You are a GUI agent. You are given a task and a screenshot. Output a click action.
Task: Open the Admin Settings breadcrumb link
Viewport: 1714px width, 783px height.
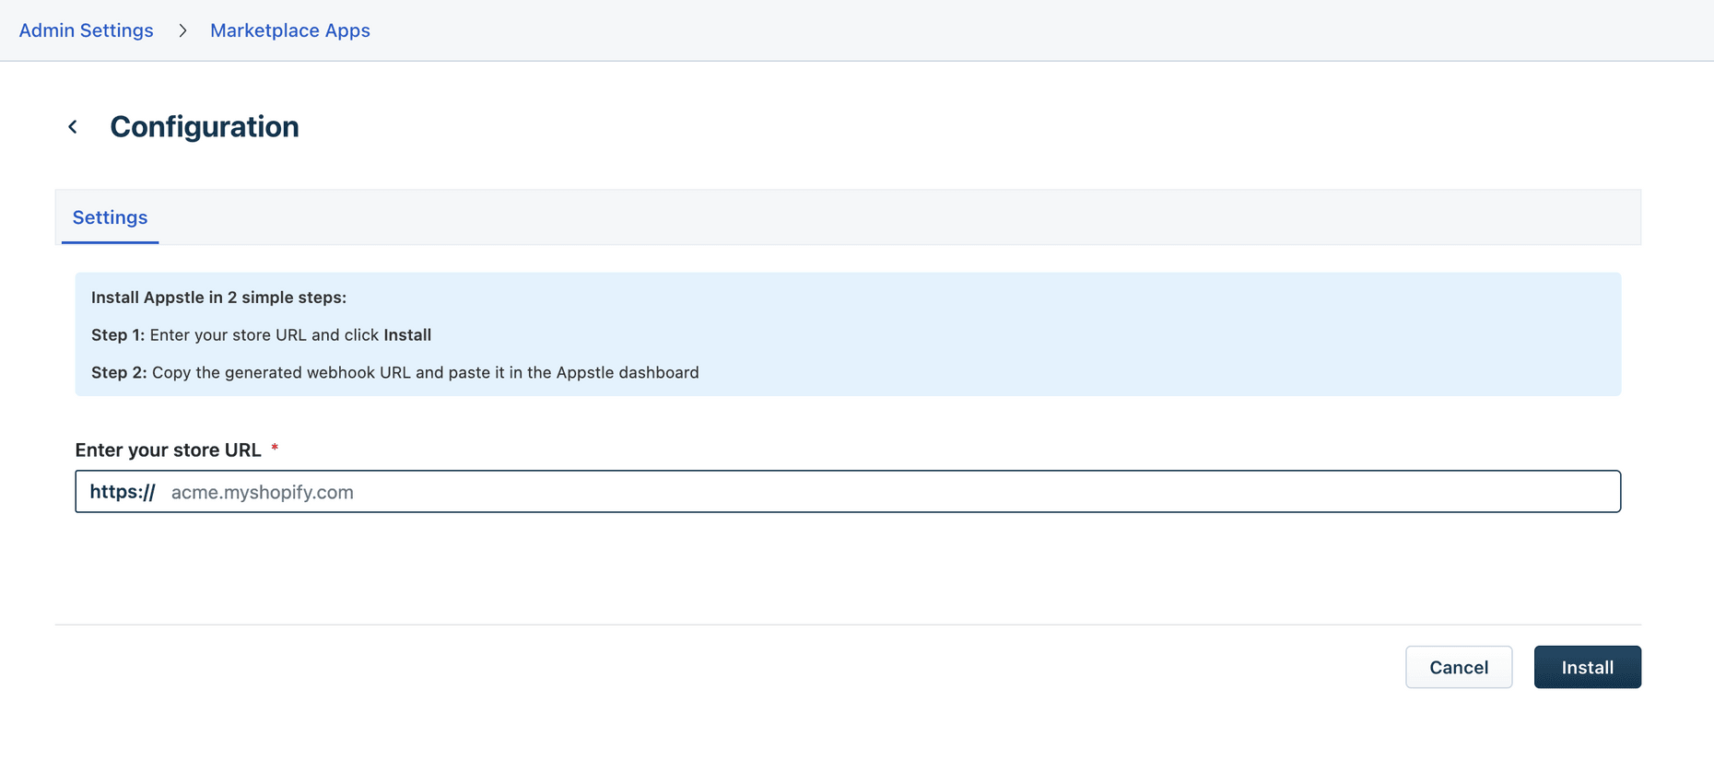[87, 30]
